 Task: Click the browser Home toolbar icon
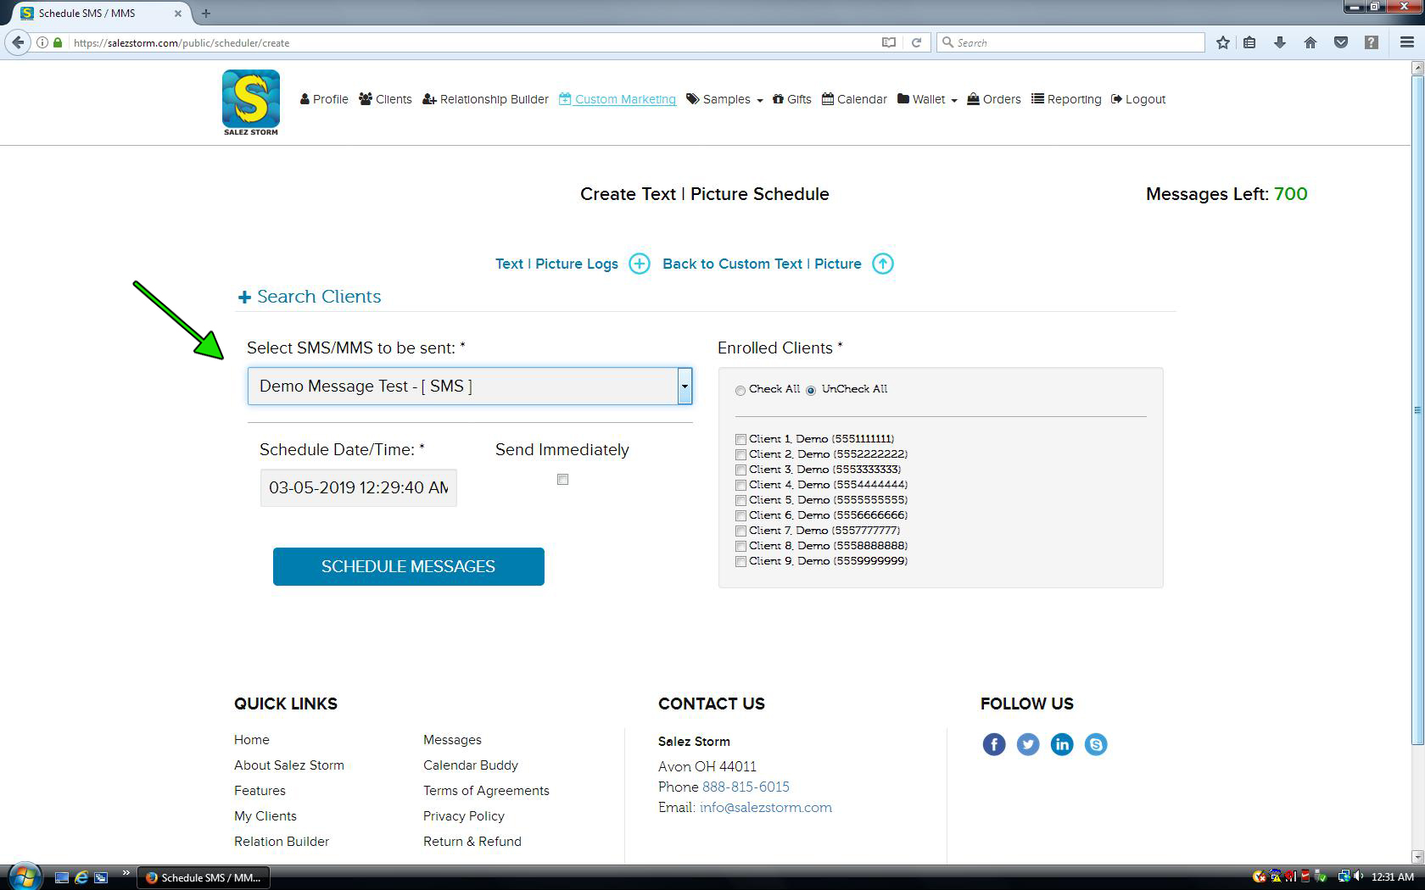tap(1310, 42)
